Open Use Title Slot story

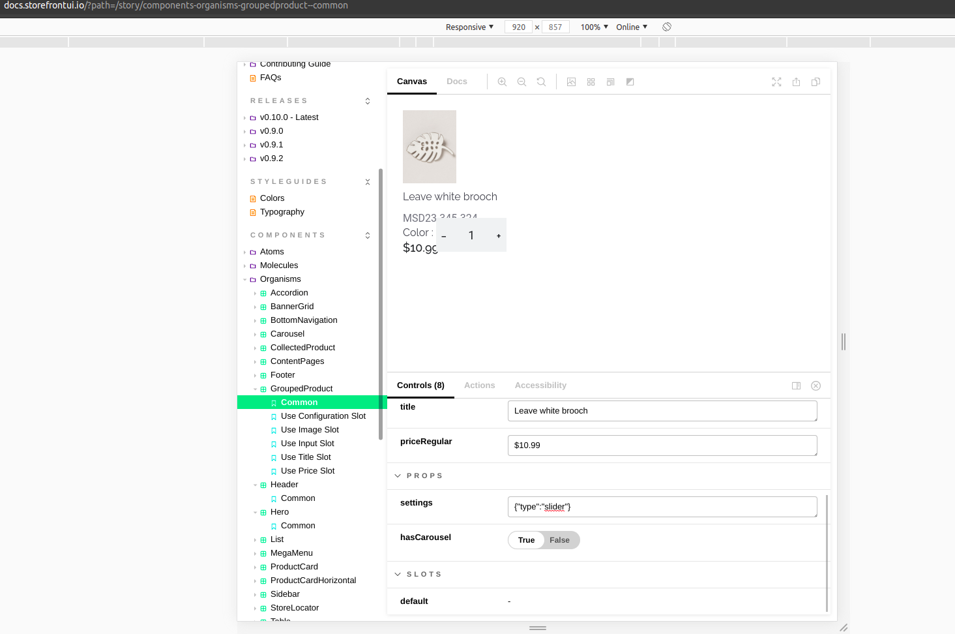click(x=306, y=457)
